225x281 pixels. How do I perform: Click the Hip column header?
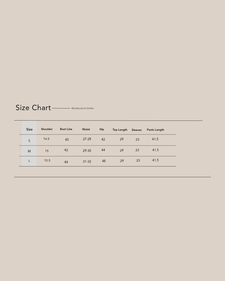[x=102, y=129]
